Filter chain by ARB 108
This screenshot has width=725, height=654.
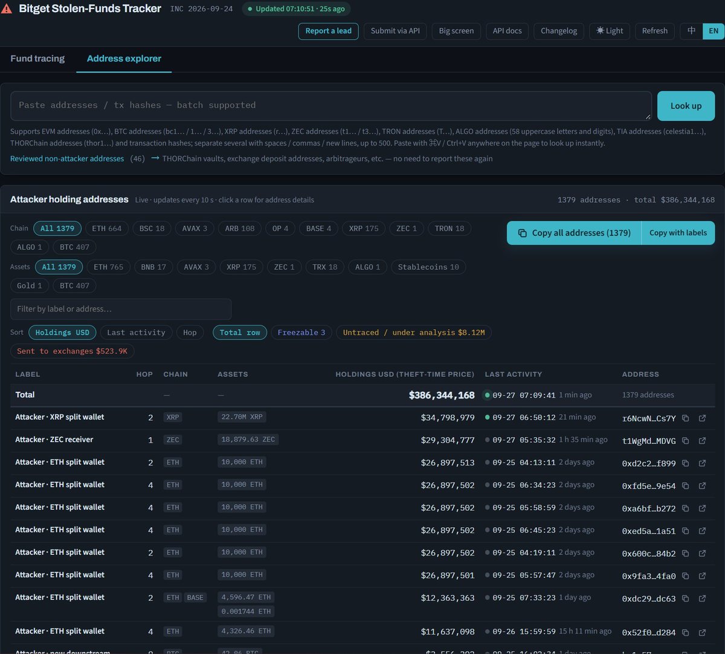tap(240, 228)
